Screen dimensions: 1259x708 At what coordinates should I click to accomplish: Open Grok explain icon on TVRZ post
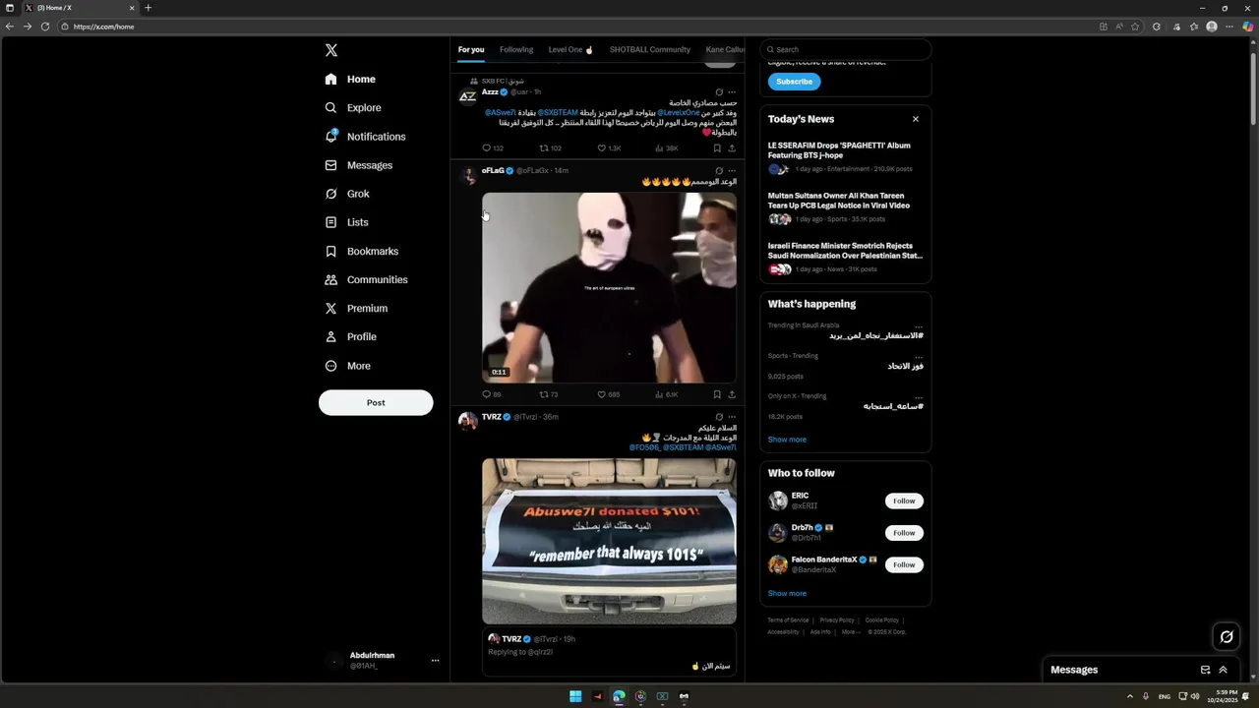click(x=719, y=417)
